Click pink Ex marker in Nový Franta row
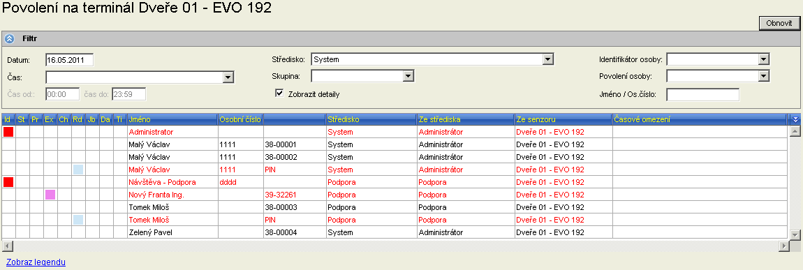This screenshot has height=270, width=803. coord(50,195)
